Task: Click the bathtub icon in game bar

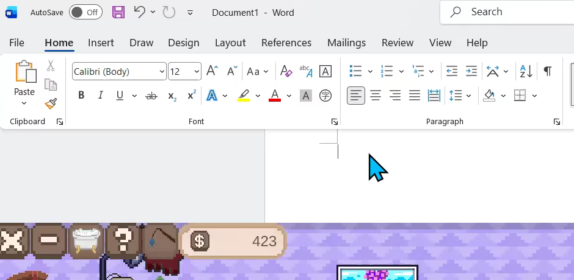Action: coord(86,240)
